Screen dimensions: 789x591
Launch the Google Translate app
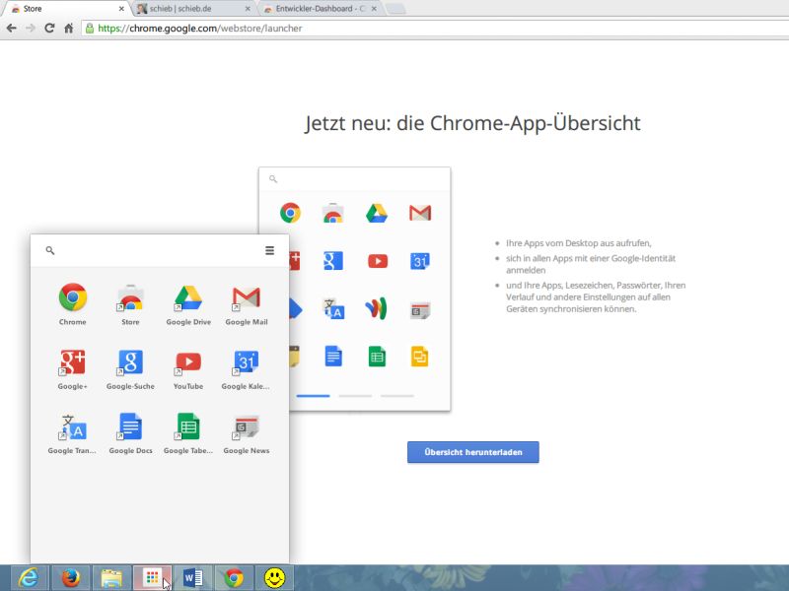[72, 432]
